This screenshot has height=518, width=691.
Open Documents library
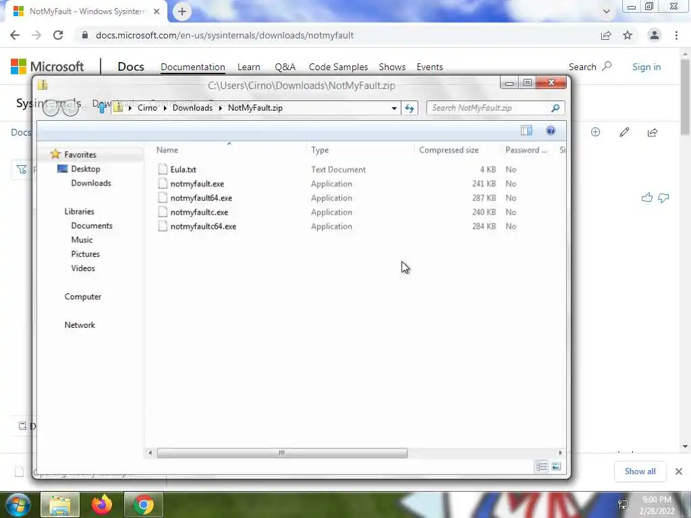coord(92,225)
